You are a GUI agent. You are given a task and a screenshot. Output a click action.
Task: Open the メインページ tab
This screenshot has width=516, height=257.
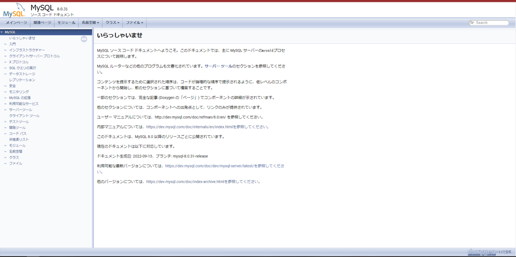[16, 22]
